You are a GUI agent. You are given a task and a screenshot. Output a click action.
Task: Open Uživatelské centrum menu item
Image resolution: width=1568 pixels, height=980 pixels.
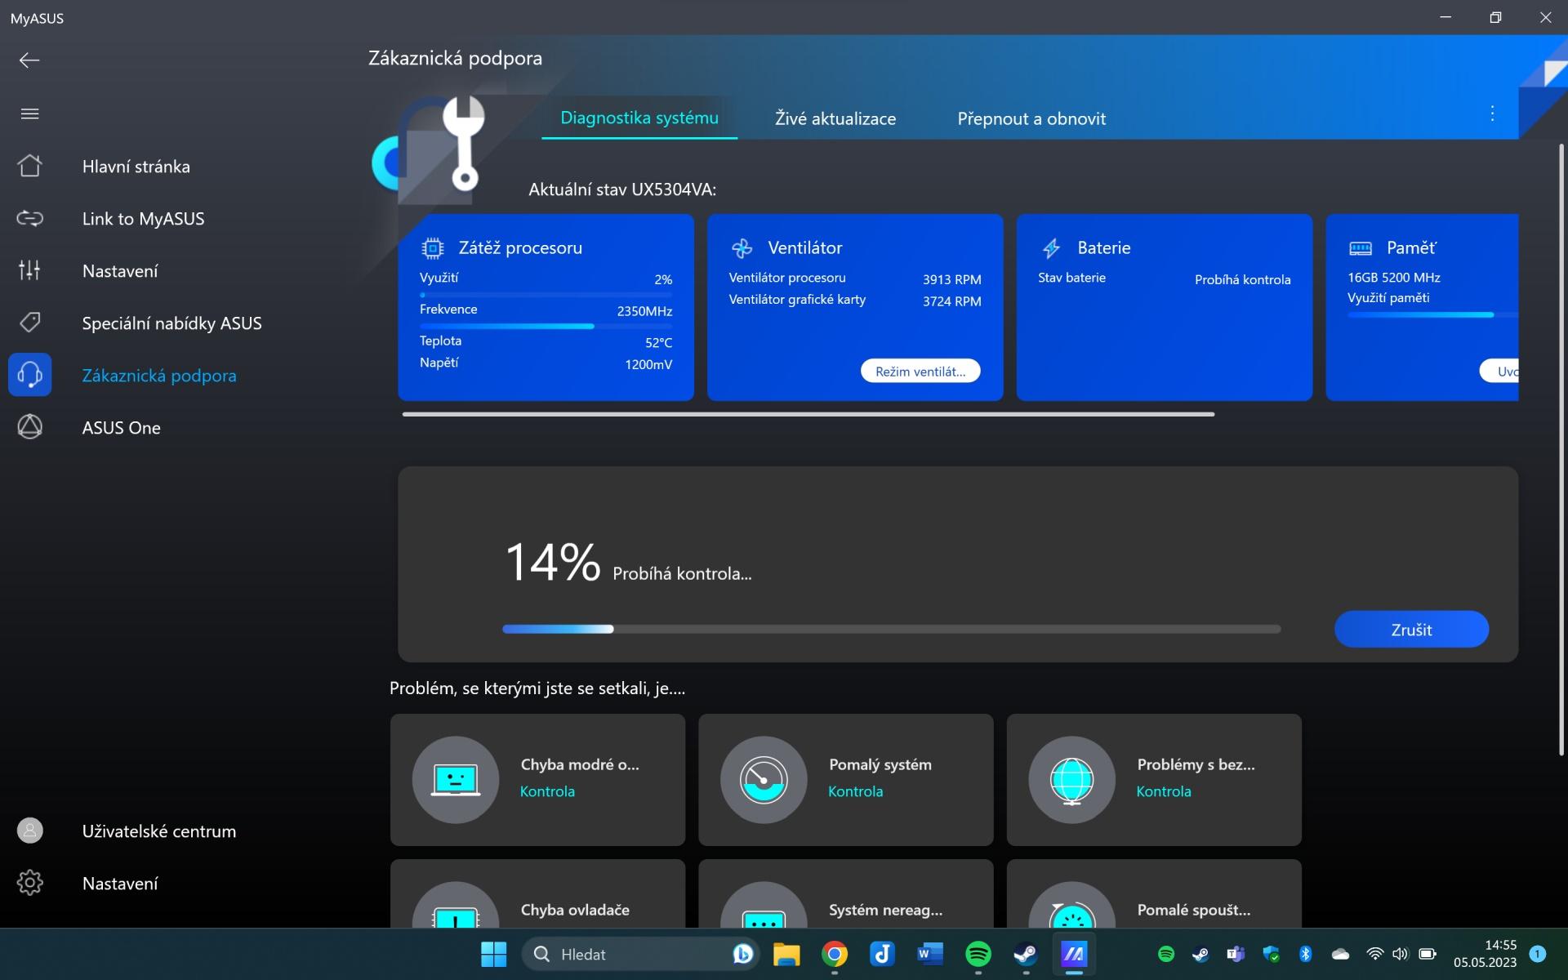(159, 831)
